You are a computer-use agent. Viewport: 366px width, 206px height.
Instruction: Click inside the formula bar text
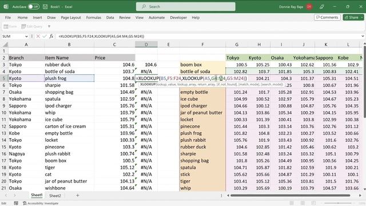coord(101,36)
